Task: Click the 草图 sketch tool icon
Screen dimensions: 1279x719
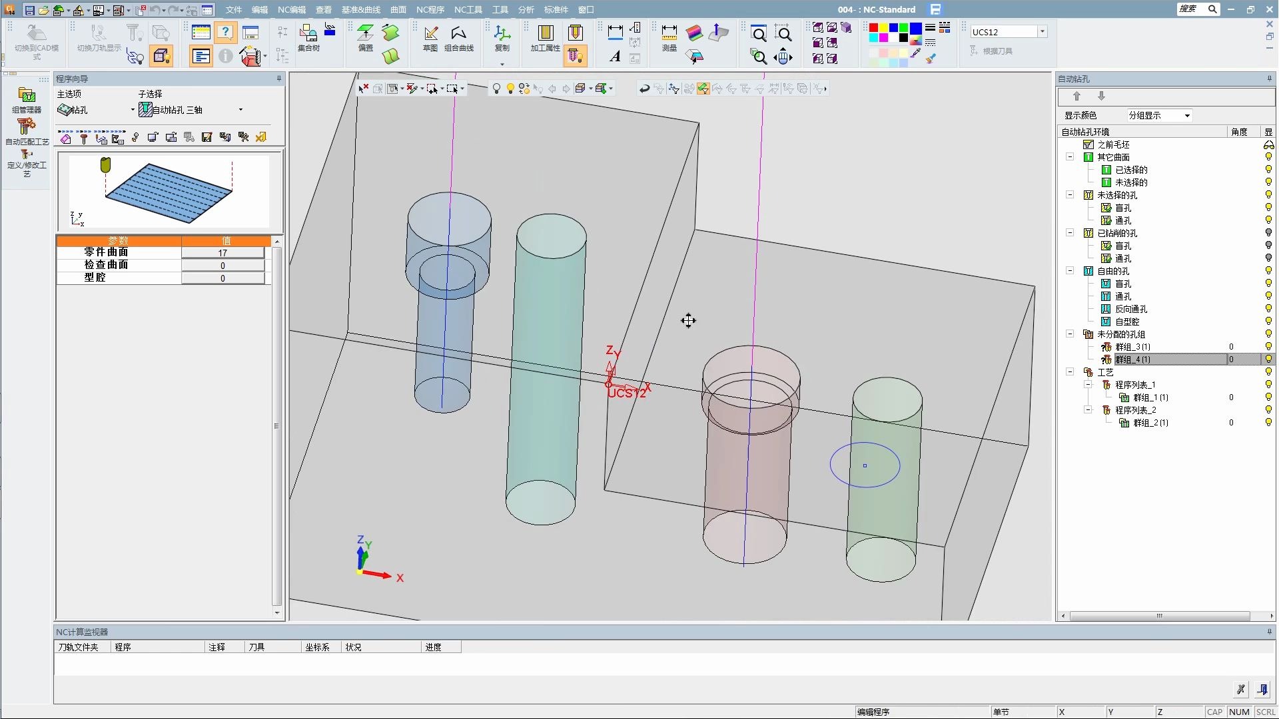Action: point(430,33)
